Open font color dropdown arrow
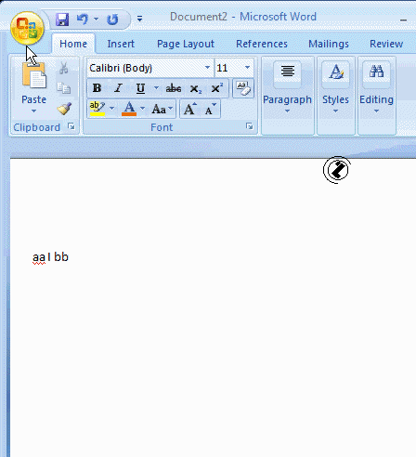Viewport: 416px width, 457px height. (x=142, y=109)
